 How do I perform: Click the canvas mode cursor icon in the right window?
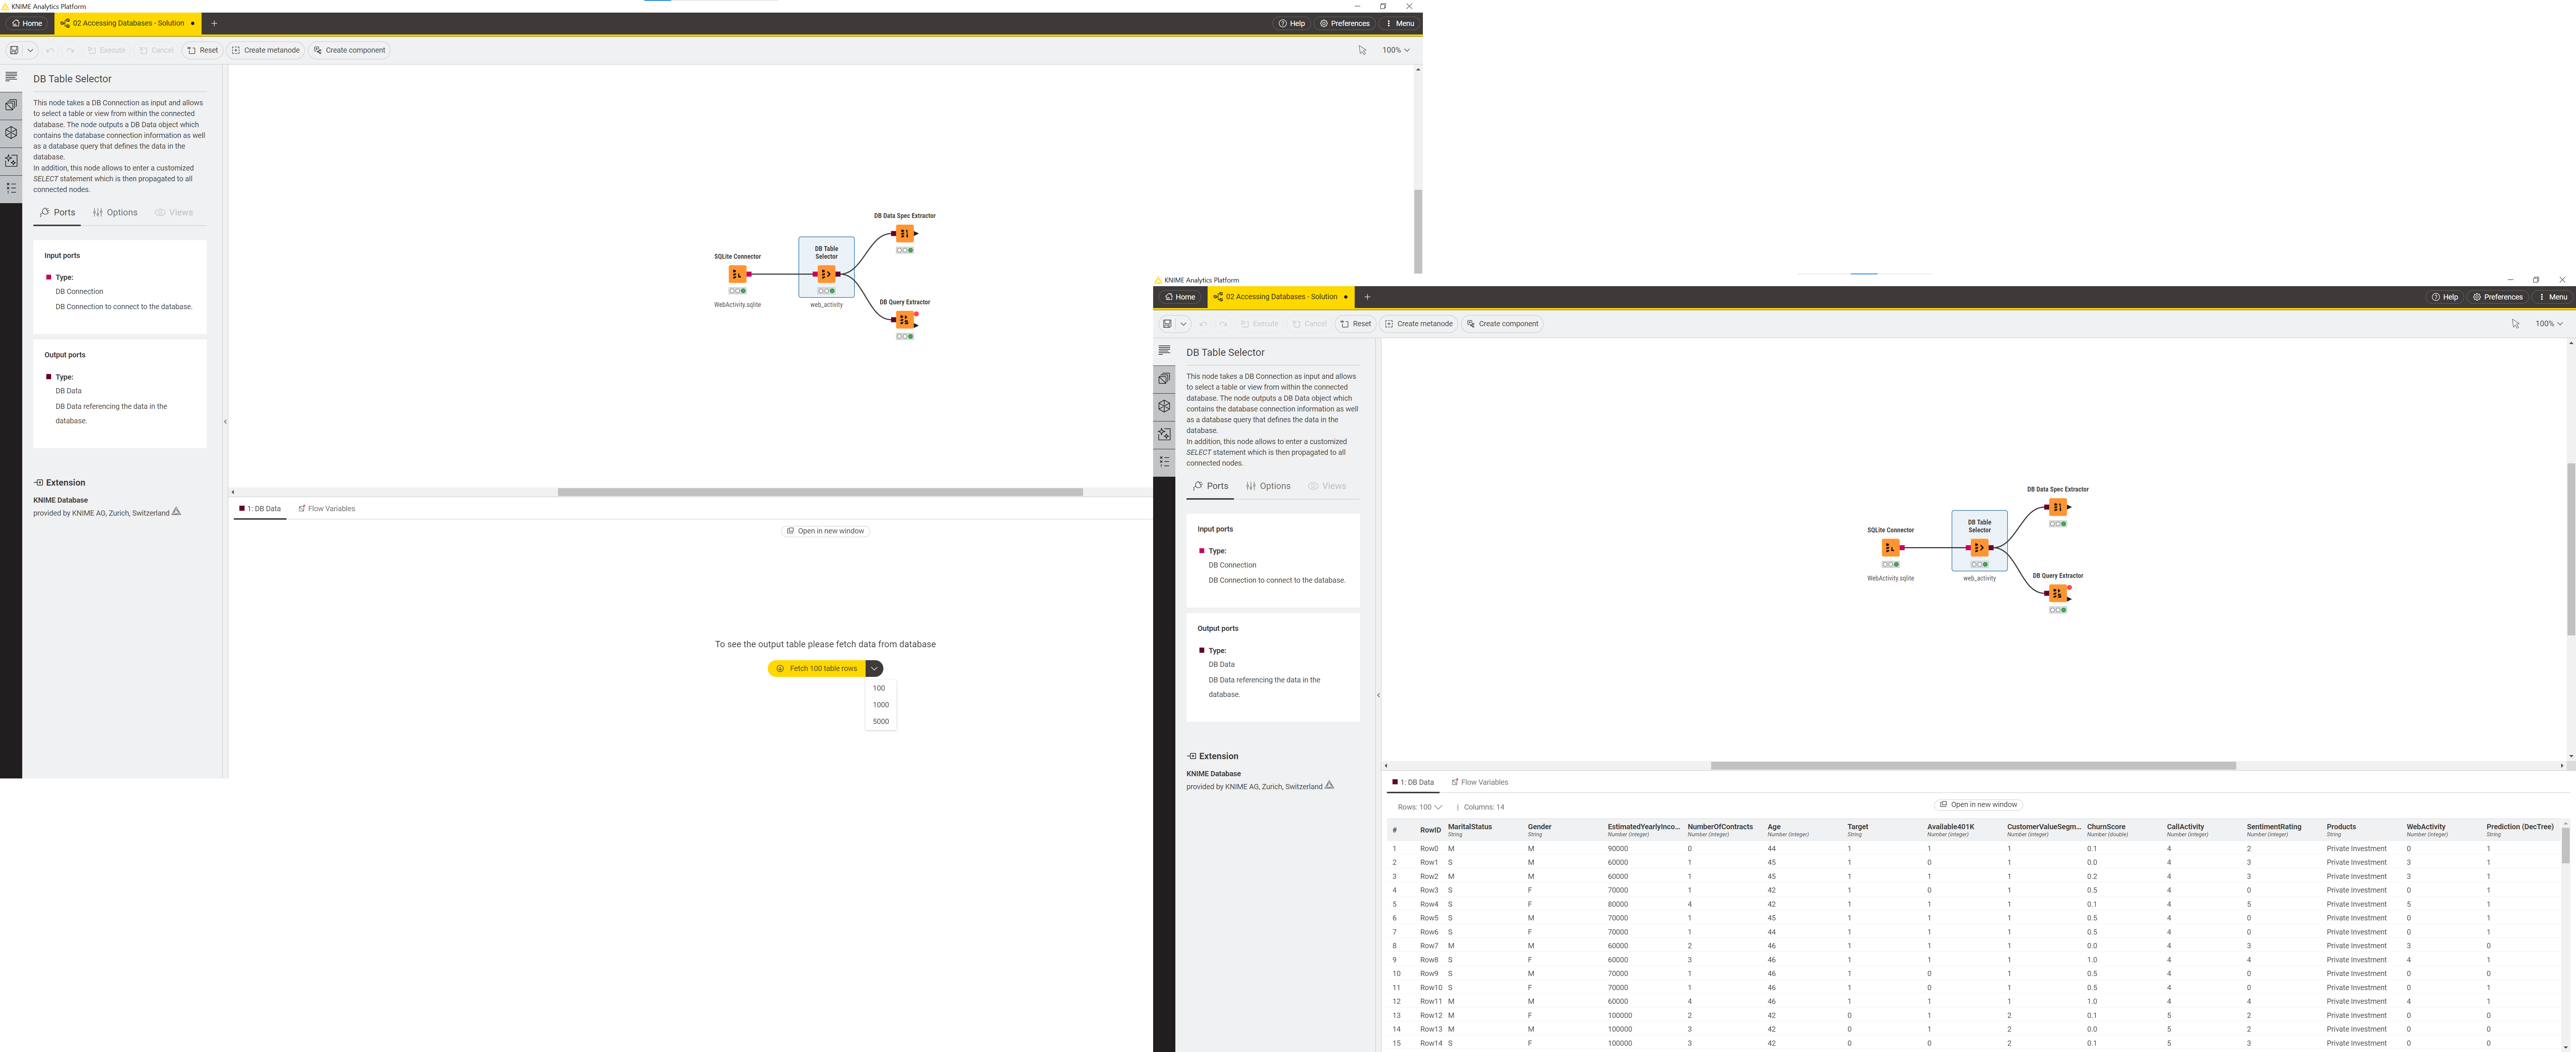[2515, 324]
